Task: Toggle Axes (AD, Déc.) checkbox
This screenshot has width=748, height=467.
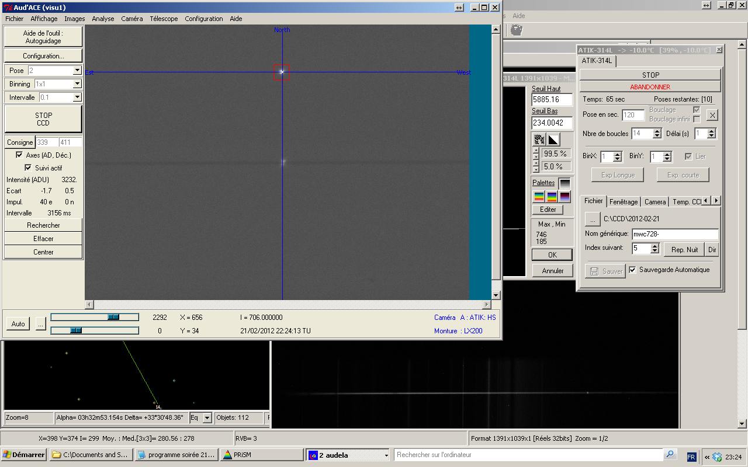Action: coord(19,155)
